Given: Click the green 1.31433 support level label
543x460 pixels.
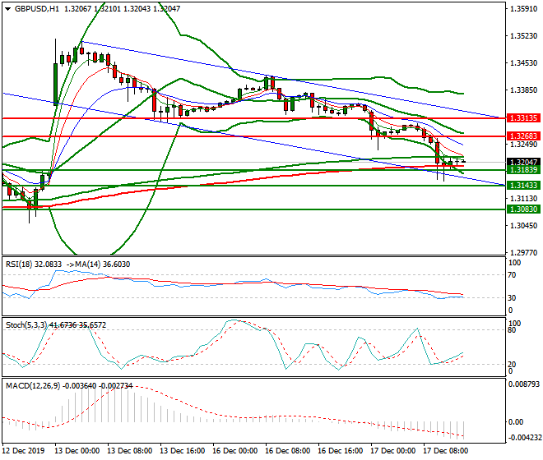Looking at the screenshot, I should pos(523,186).
